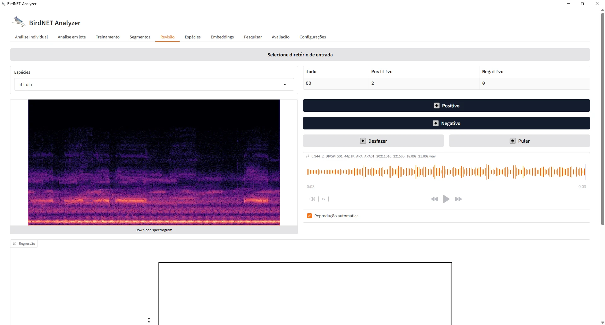Click the volume speaker icon

pyautogui.click(x=312, y=199)
